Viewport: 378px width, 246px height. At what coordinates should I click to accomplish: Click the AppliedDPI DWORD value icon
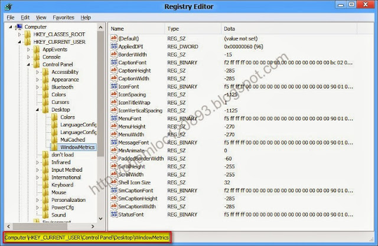click(114, 46)
